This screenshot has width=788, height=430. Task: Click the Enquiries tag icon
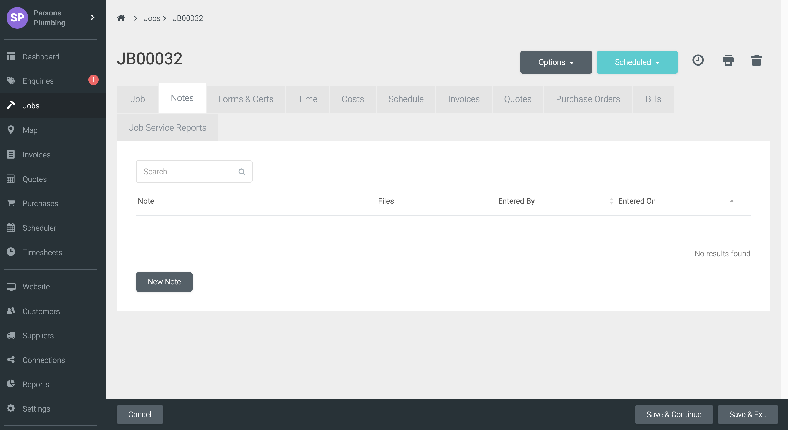11,81
